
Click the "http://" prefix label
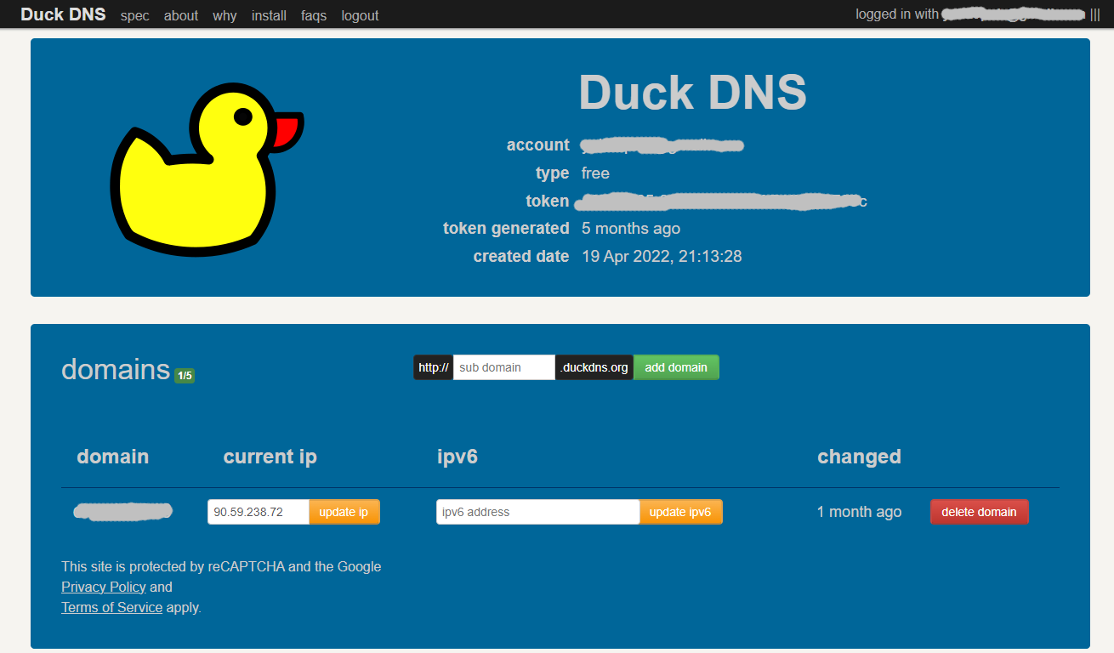[434, 367]
